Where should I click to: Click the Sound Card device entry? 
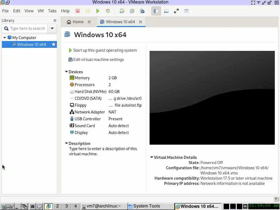point(82,126)
